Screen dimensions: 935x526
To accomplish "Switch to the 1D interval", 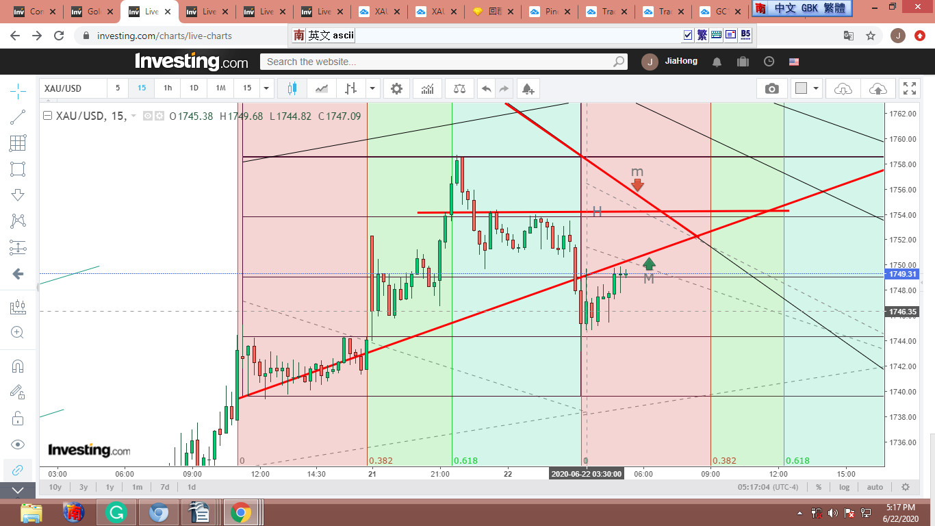I will tap(194, 88).
